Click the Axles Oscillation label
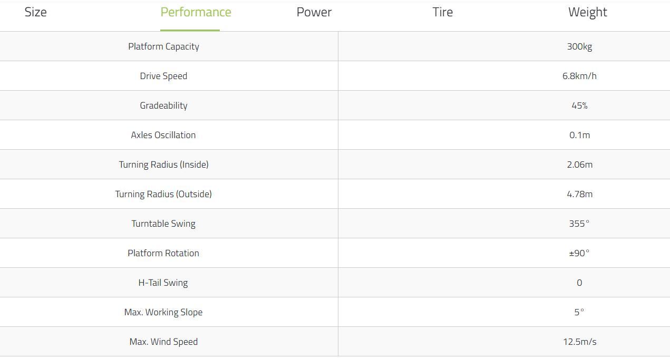The height and width of the screenshot is (358, 670). coord(163,135)
